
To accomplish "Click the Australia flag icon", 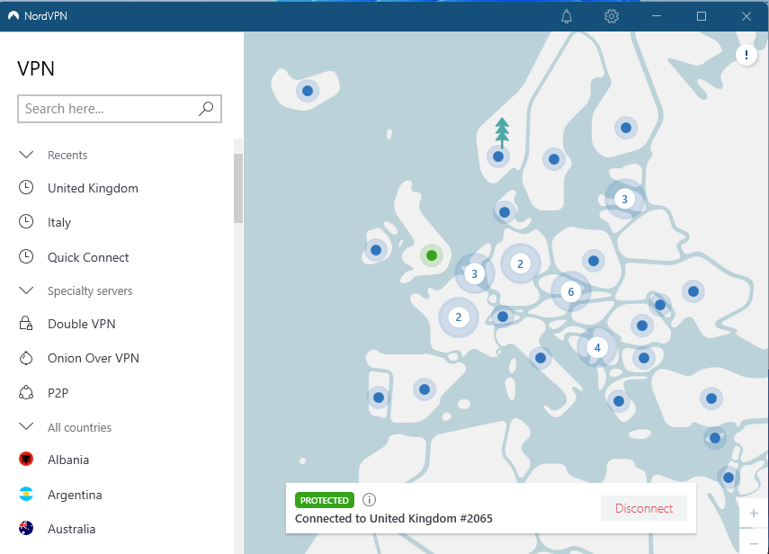I will (x=26, y=528).
